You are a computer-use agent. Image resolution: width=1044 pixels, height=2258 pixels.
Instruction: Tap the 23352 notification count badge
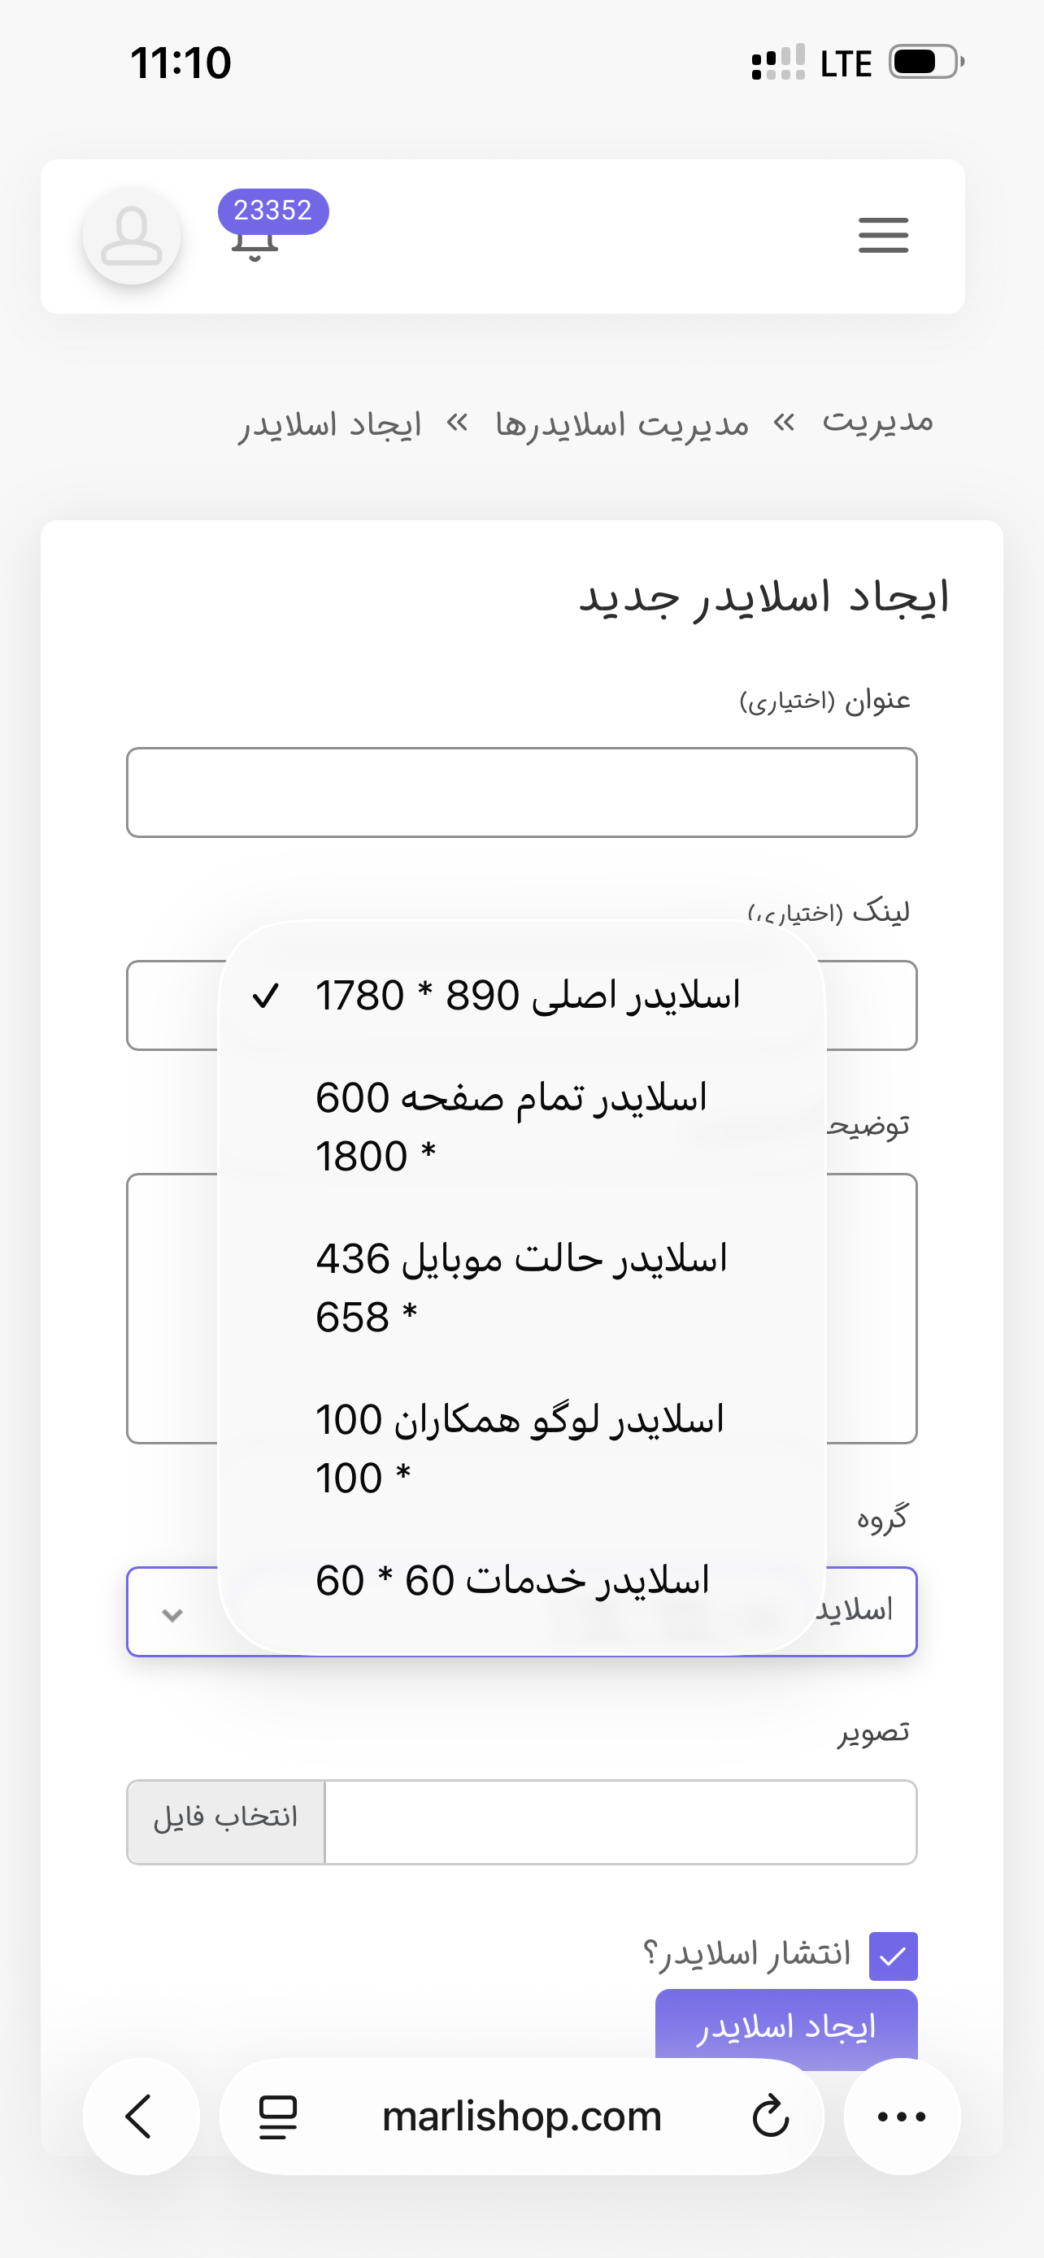(x=272, y=211)
